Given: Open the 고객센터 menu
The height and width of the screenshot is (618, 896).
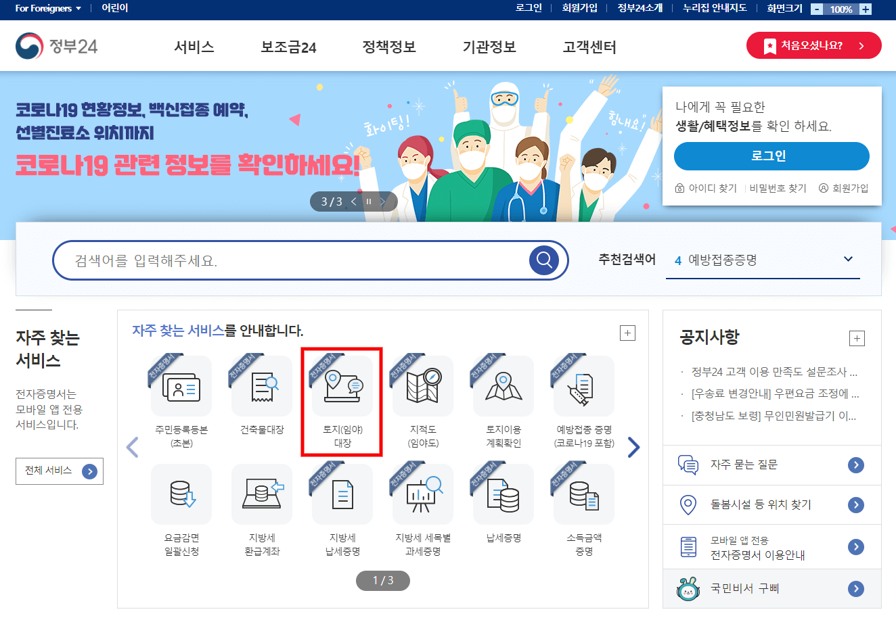Looking at the screenshot, I should [589, 47].
